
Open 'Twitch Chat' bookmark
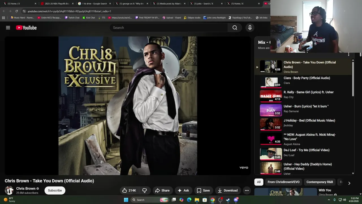click(72, 18)
